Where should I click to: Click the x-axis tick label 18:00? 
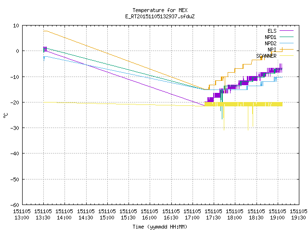pyautogui.click(x=234, y=218)
